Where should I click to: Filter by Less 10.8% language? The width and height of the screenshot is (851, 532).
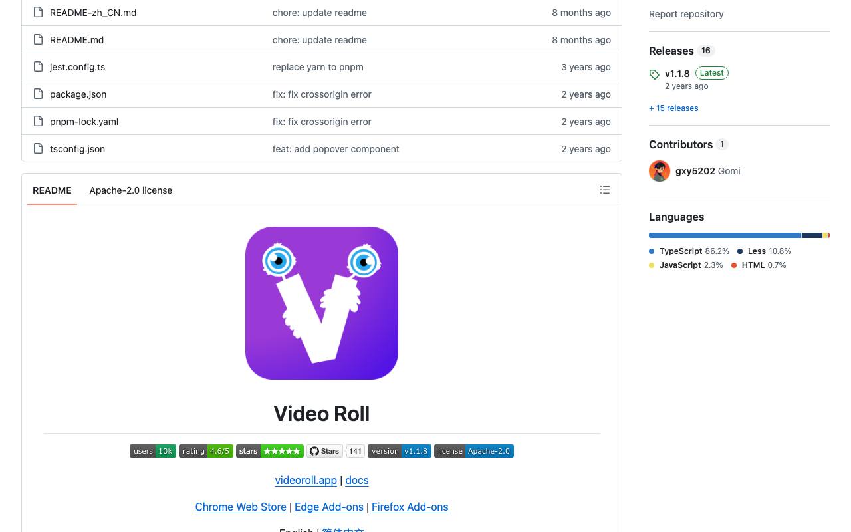coord(764,251)
